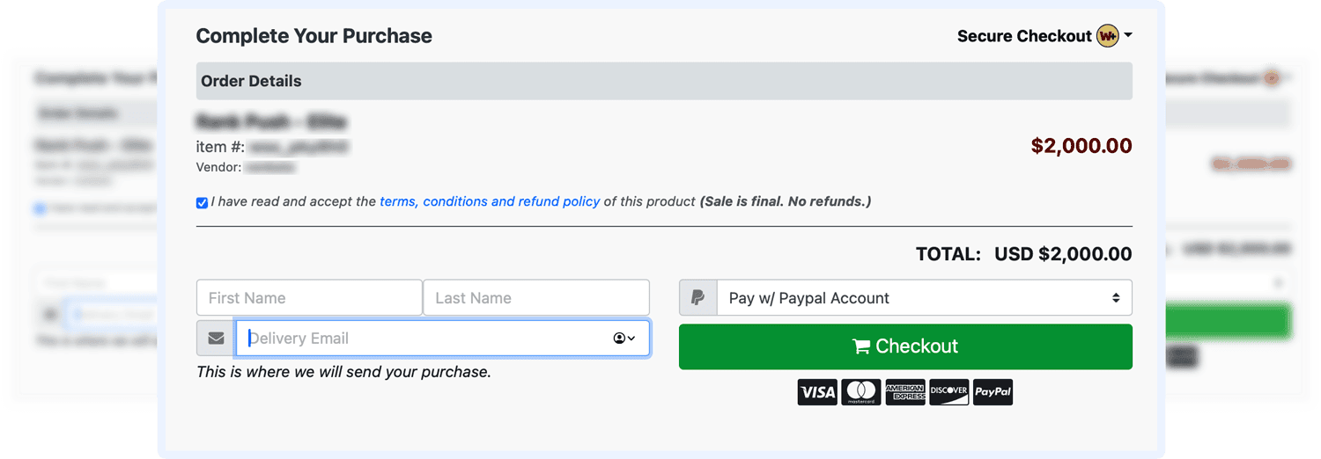Screen dimensions: 1321x459
Task: Click the Complete Your Purchase heading
Action: pos(314,36)
